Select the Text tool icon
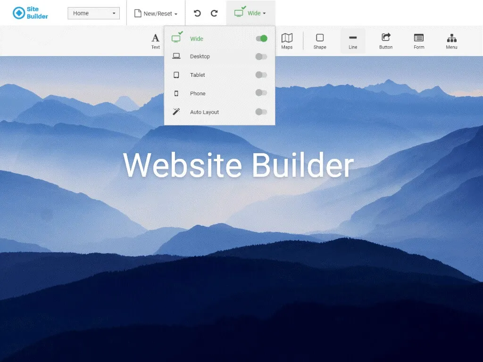483x362 pixels. (x=155, y=41)
